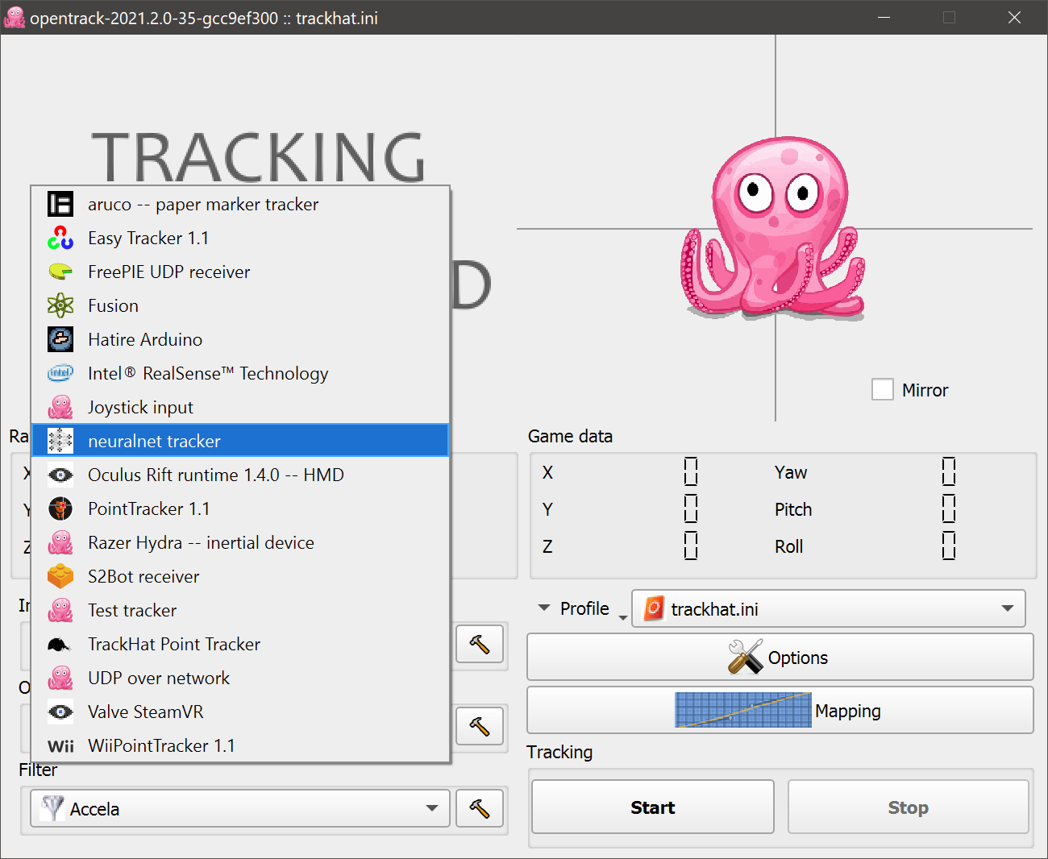Enable the Mirror checkbox
The height and width of the screenshot is (859, 1048).
click(883, 389)
